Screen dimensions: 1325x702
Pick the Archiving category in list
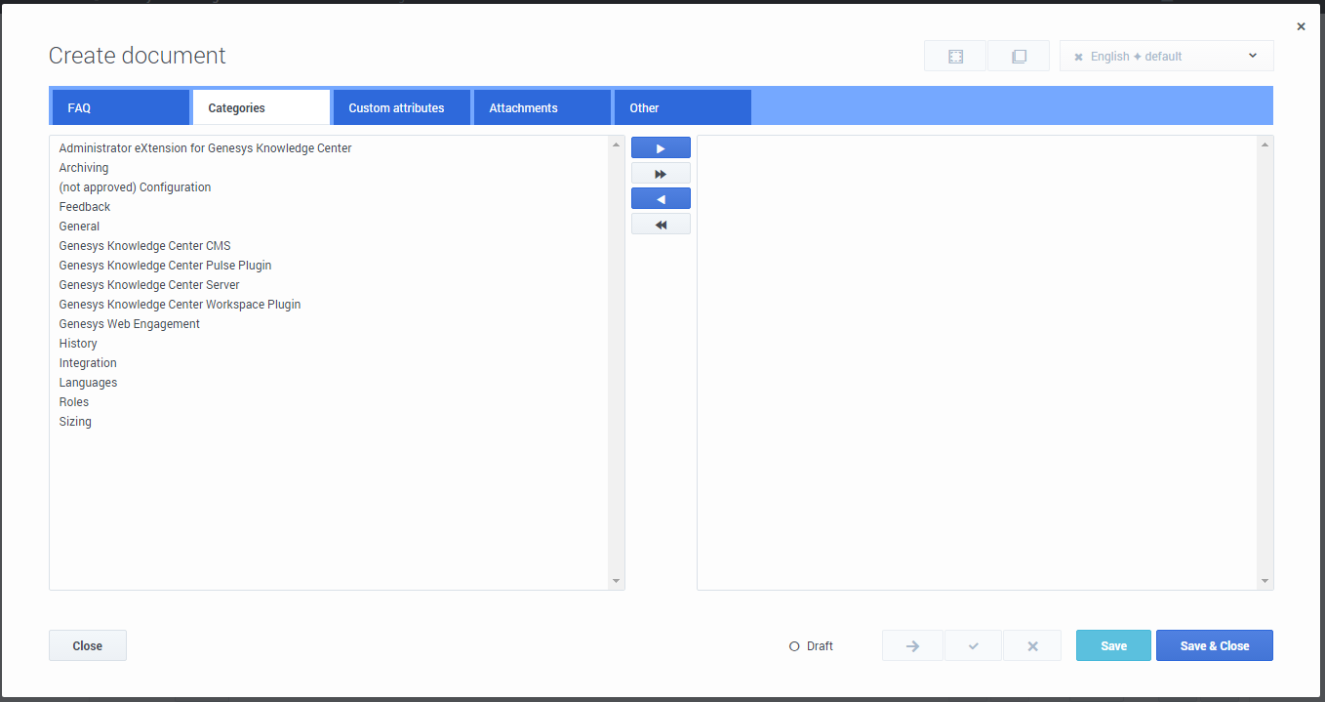click(x=84, y=168)
